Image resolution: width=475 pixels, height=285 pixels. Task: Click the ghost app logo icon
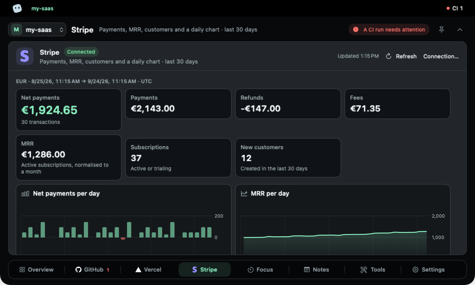pyautogui.click(x=17, y=8)
